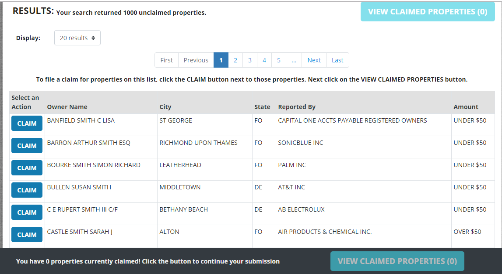502x274 pixels.
Task: Navigate to page 5
Action: coord(279,60)
